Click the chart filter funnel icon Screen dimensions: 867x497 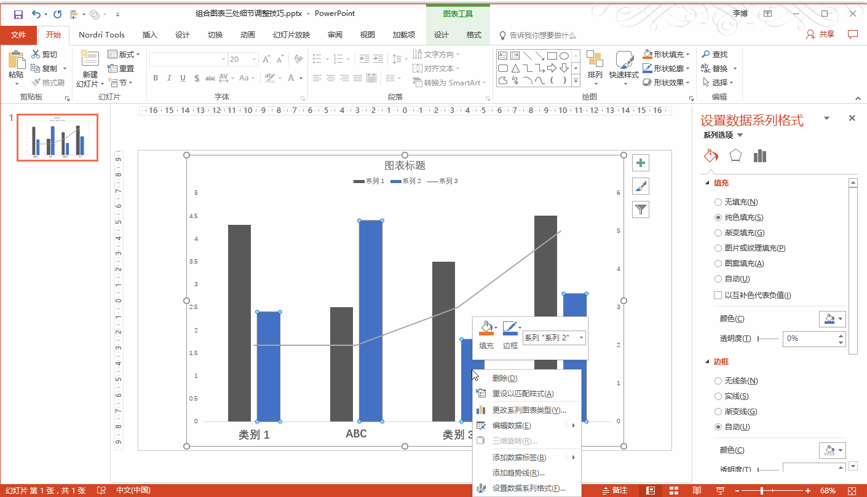click(x=641, y=209)
